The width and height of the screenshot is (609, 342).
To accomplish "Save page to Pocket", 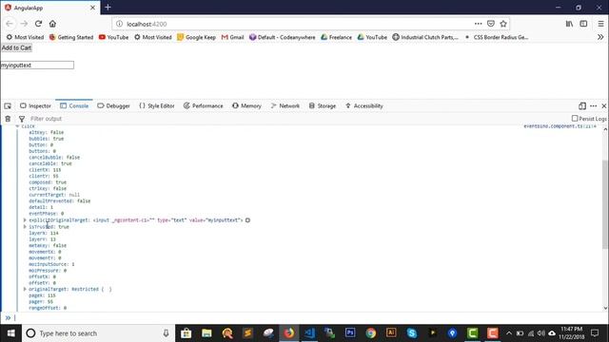I will [491, 24].
